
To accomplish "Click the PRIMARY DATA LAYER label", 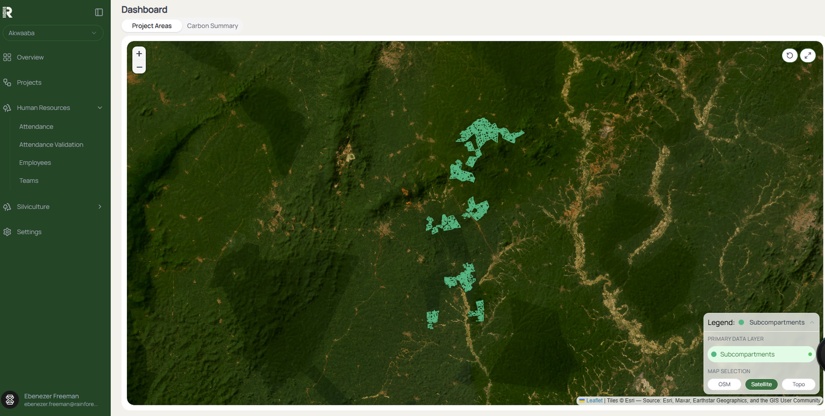I will click(x=735, y=339).
